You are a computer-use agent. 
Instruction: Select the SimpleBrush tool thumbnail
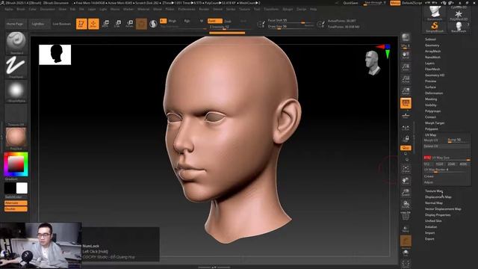coord(435,27)
